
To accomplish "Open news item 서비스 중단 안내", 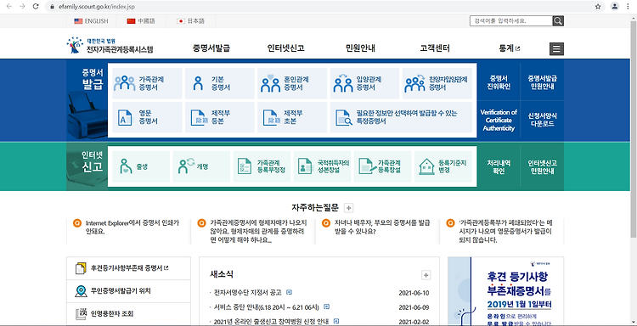I will click(x=267, y=307).
